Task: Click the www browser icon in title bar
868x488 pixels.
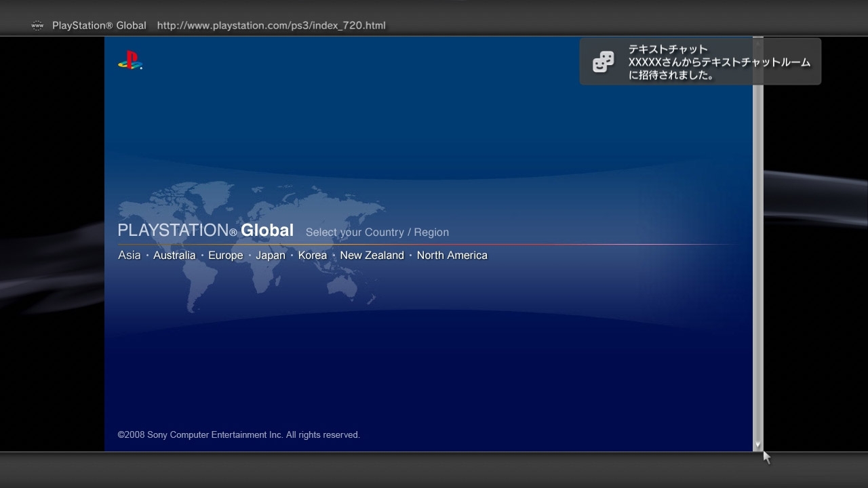Action: (x=37, y=26)
